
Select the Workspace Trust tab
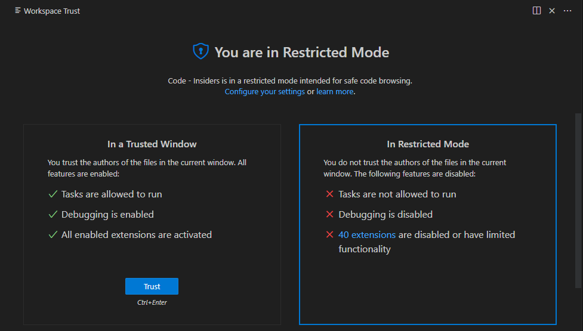[x=51, y=11]
